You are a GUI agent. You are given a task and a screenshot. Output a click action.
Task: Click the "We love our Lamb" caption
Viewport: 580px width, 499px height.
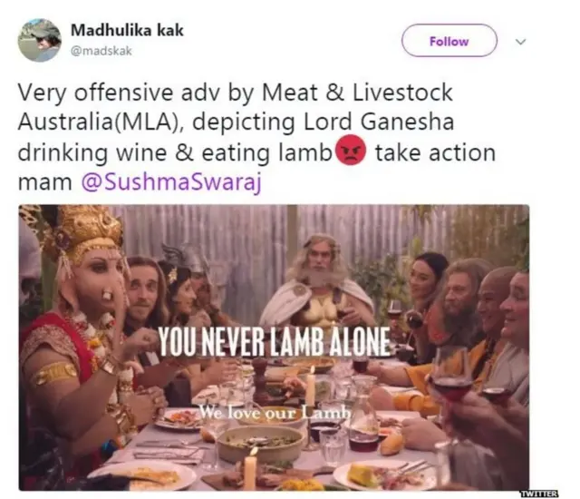coord(270,414)
